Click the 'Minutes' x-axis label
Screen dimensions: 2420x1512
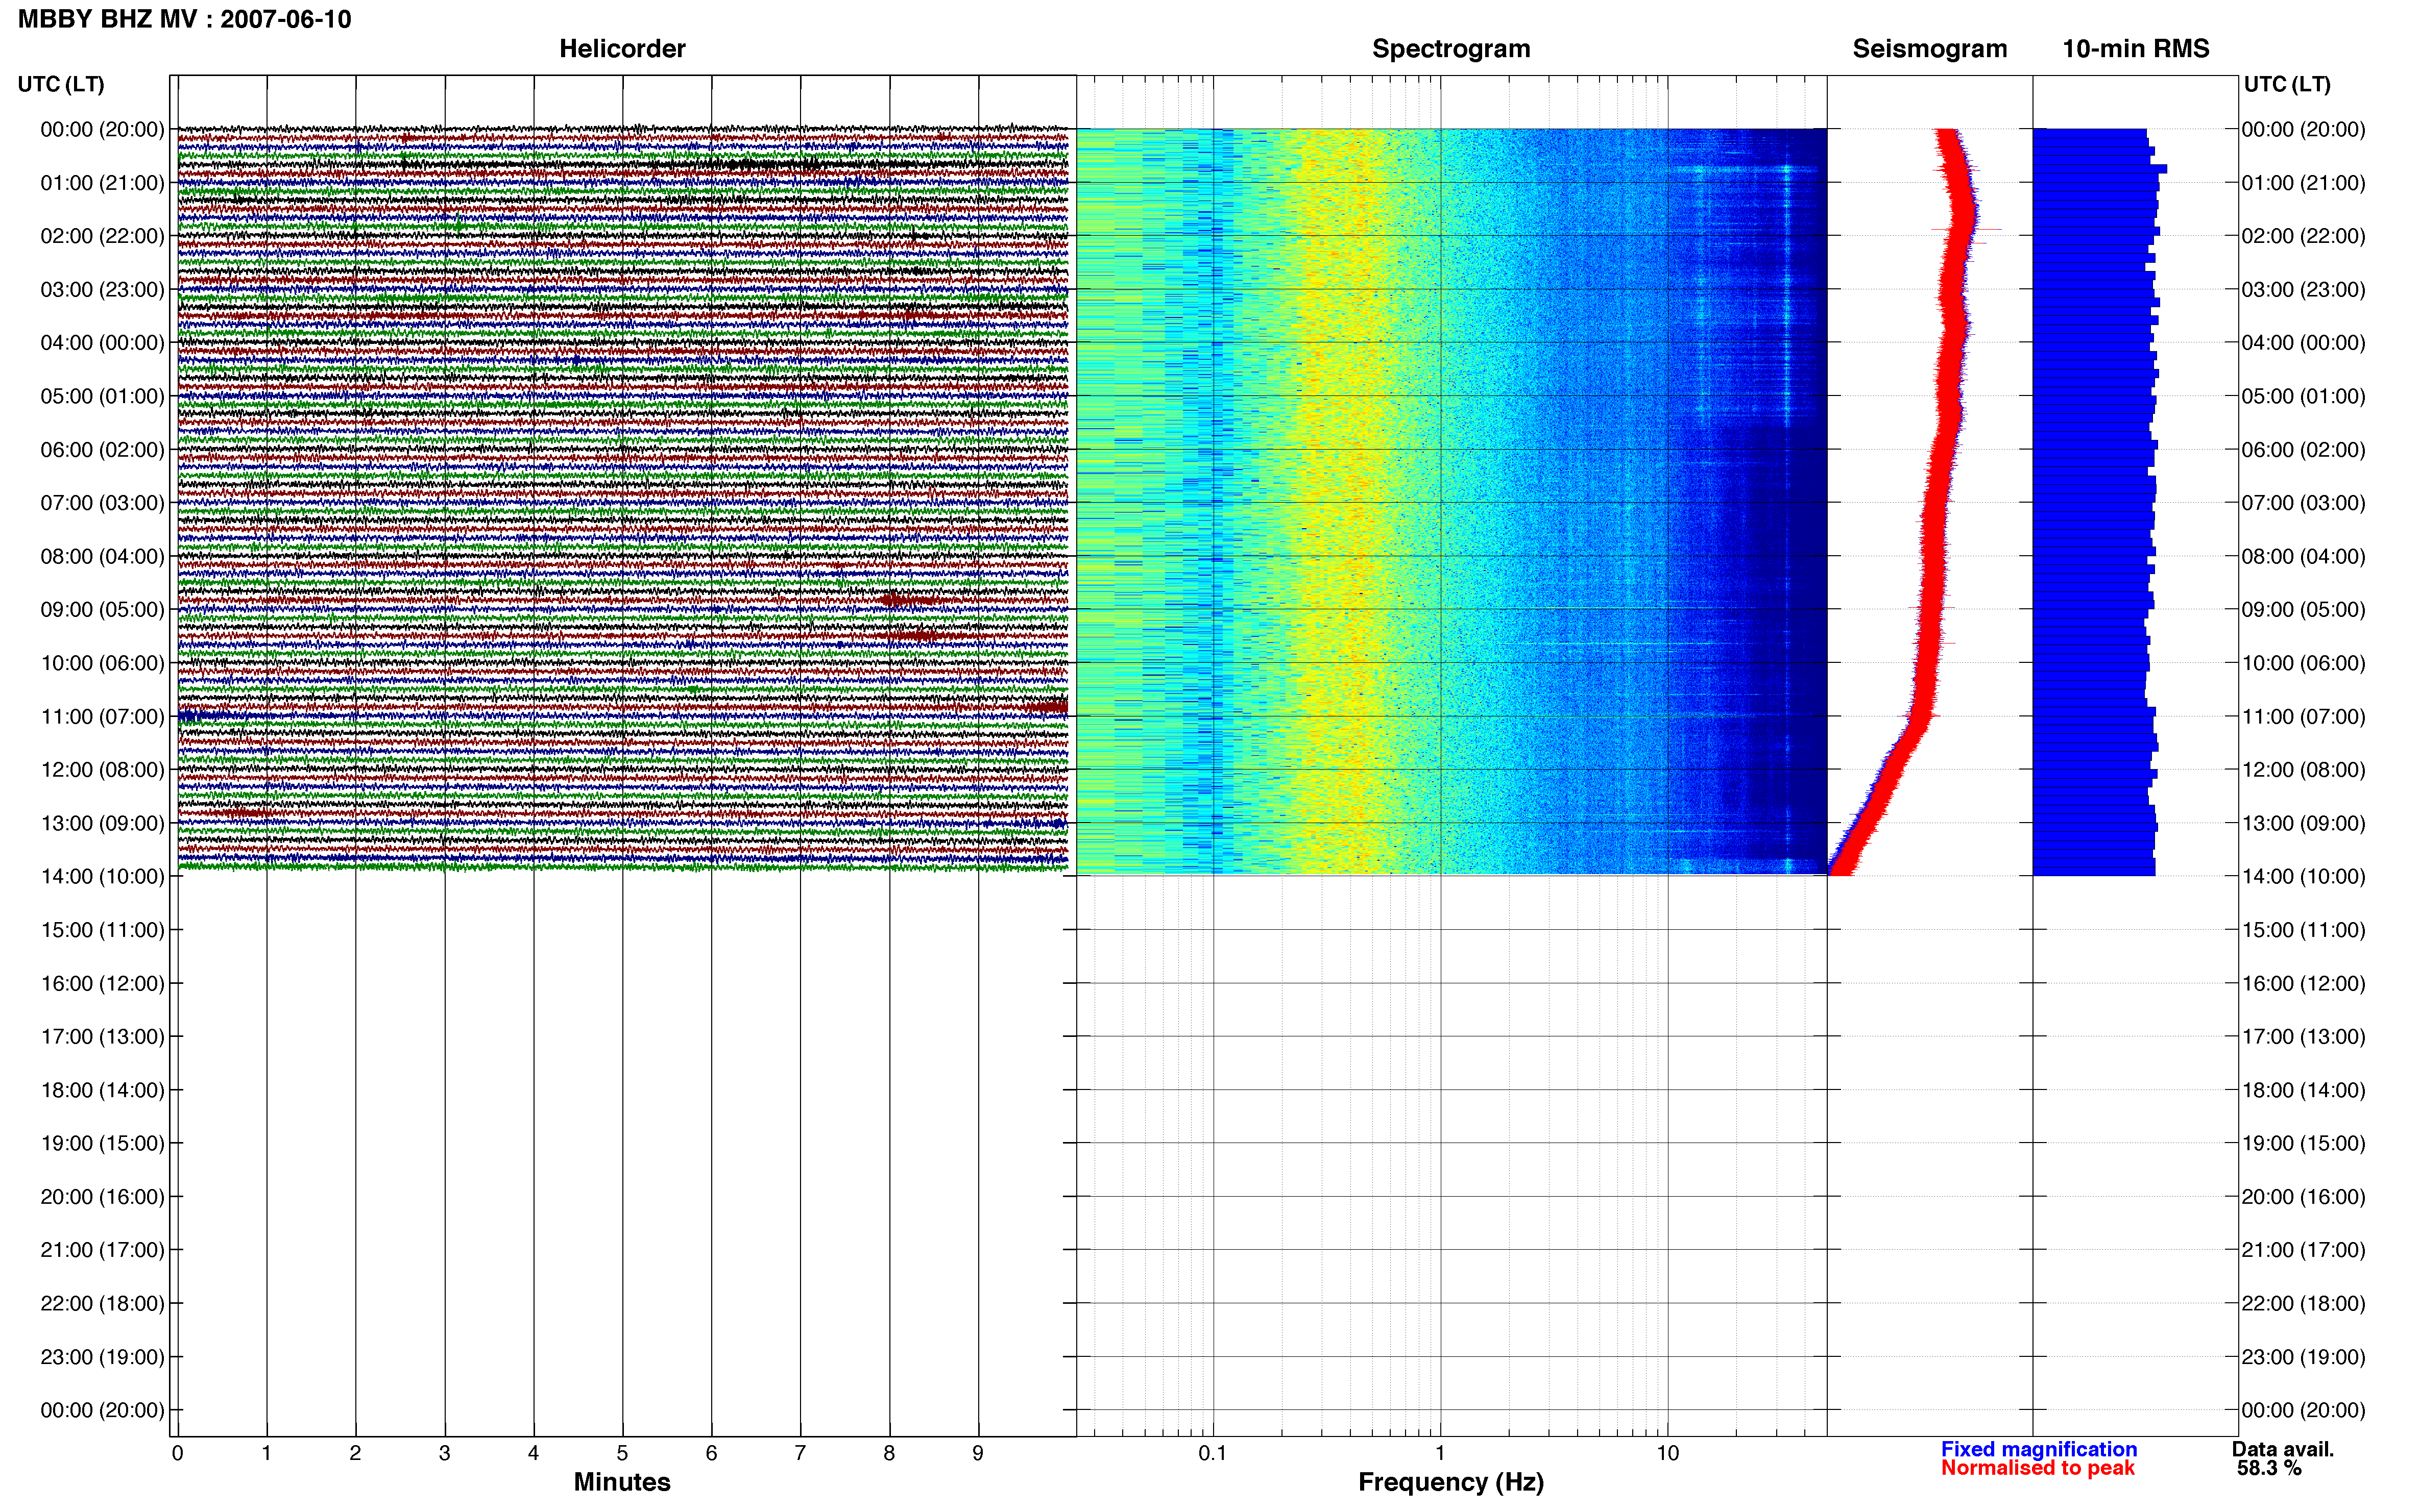pyautogui.click(x=622, y=1482)
